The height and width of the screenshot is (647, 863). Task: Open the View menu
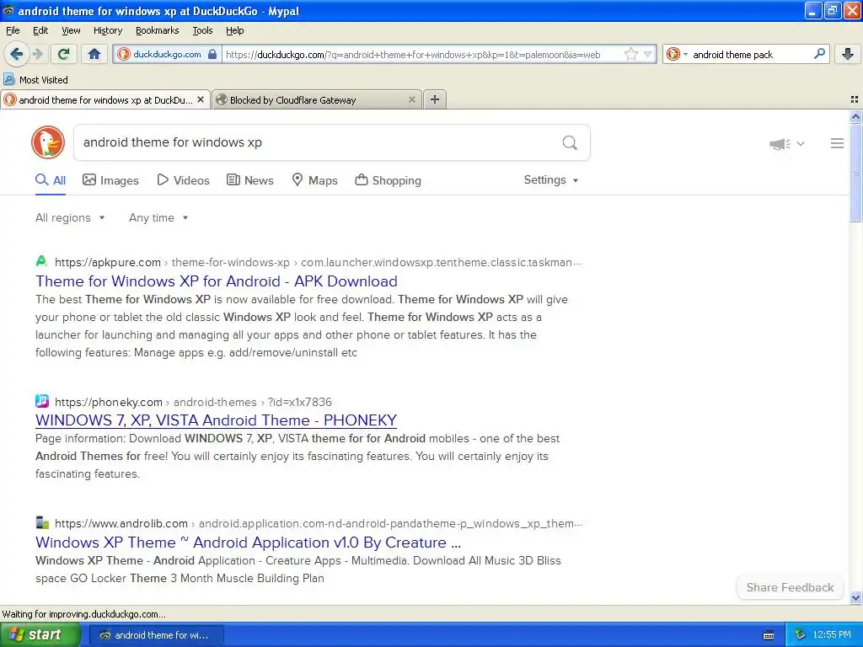tap(71, 30)
